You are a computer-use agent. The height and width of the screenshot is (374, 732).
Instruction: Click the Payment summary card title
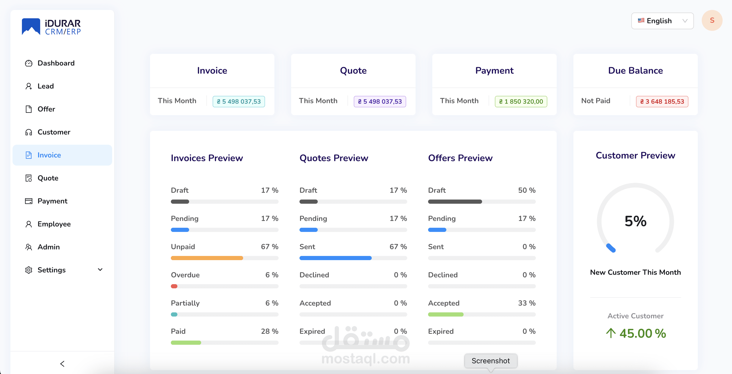494,71
